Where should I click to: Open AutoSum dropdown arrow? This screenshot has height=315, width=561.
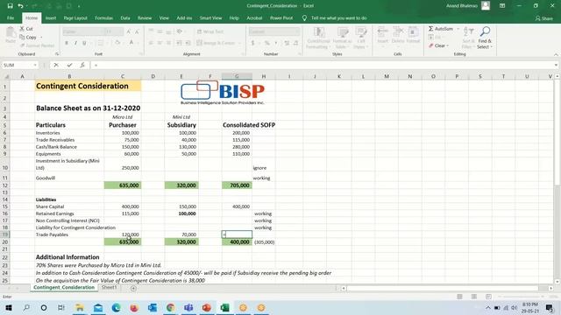coord(458,29)
